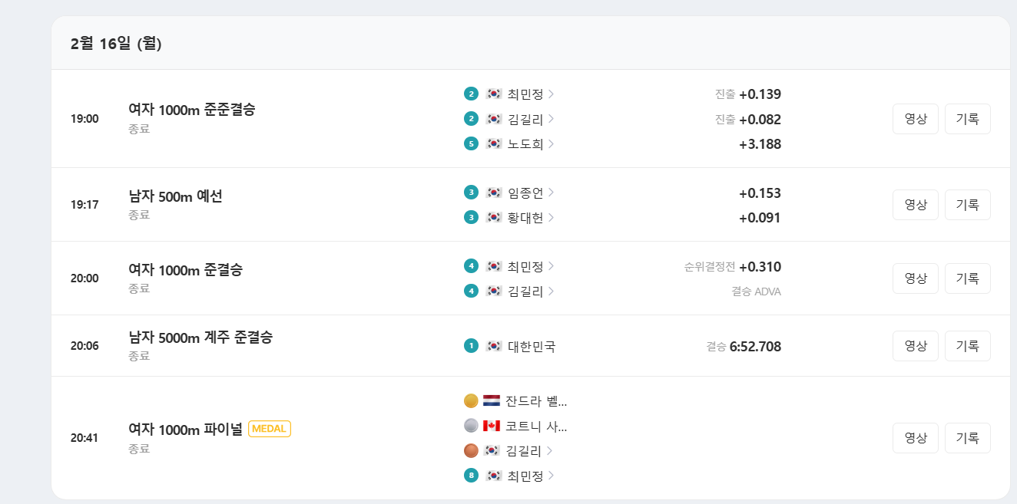Screen dimensions: 1017x504
Task: Click the rank badge 8 next to 최민정
Action: pos(472,476)
